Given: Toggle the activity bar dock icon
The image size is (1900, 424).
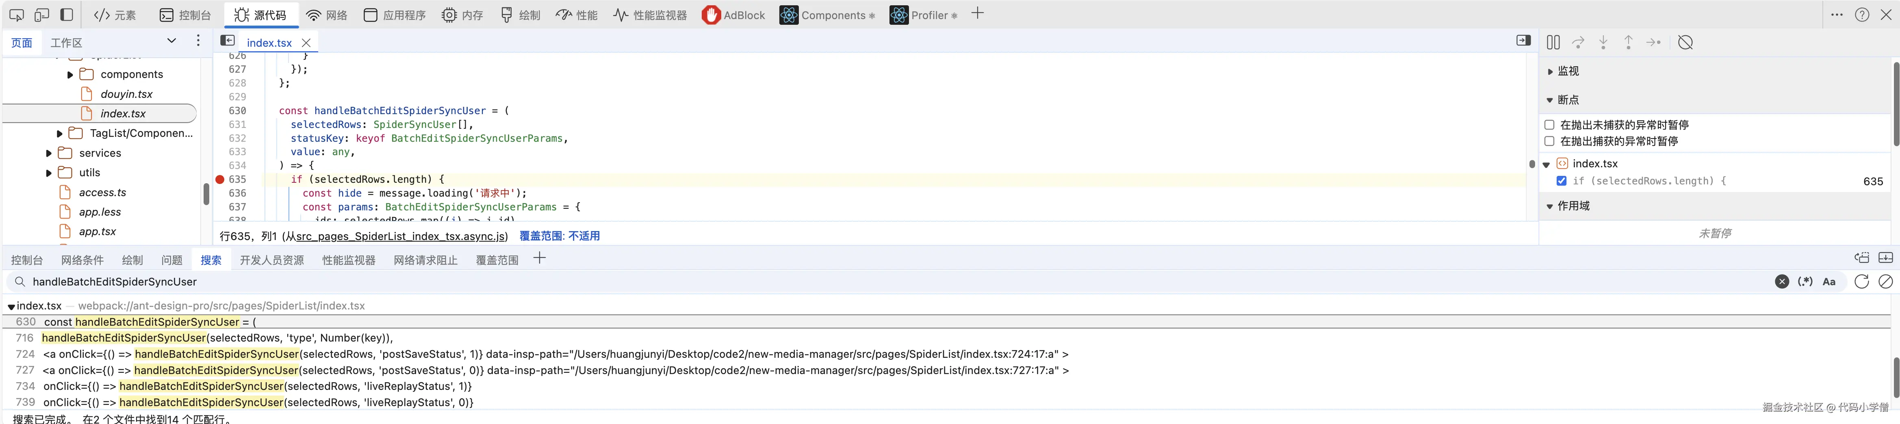Looking at the screenshot, I should point(66,15).
